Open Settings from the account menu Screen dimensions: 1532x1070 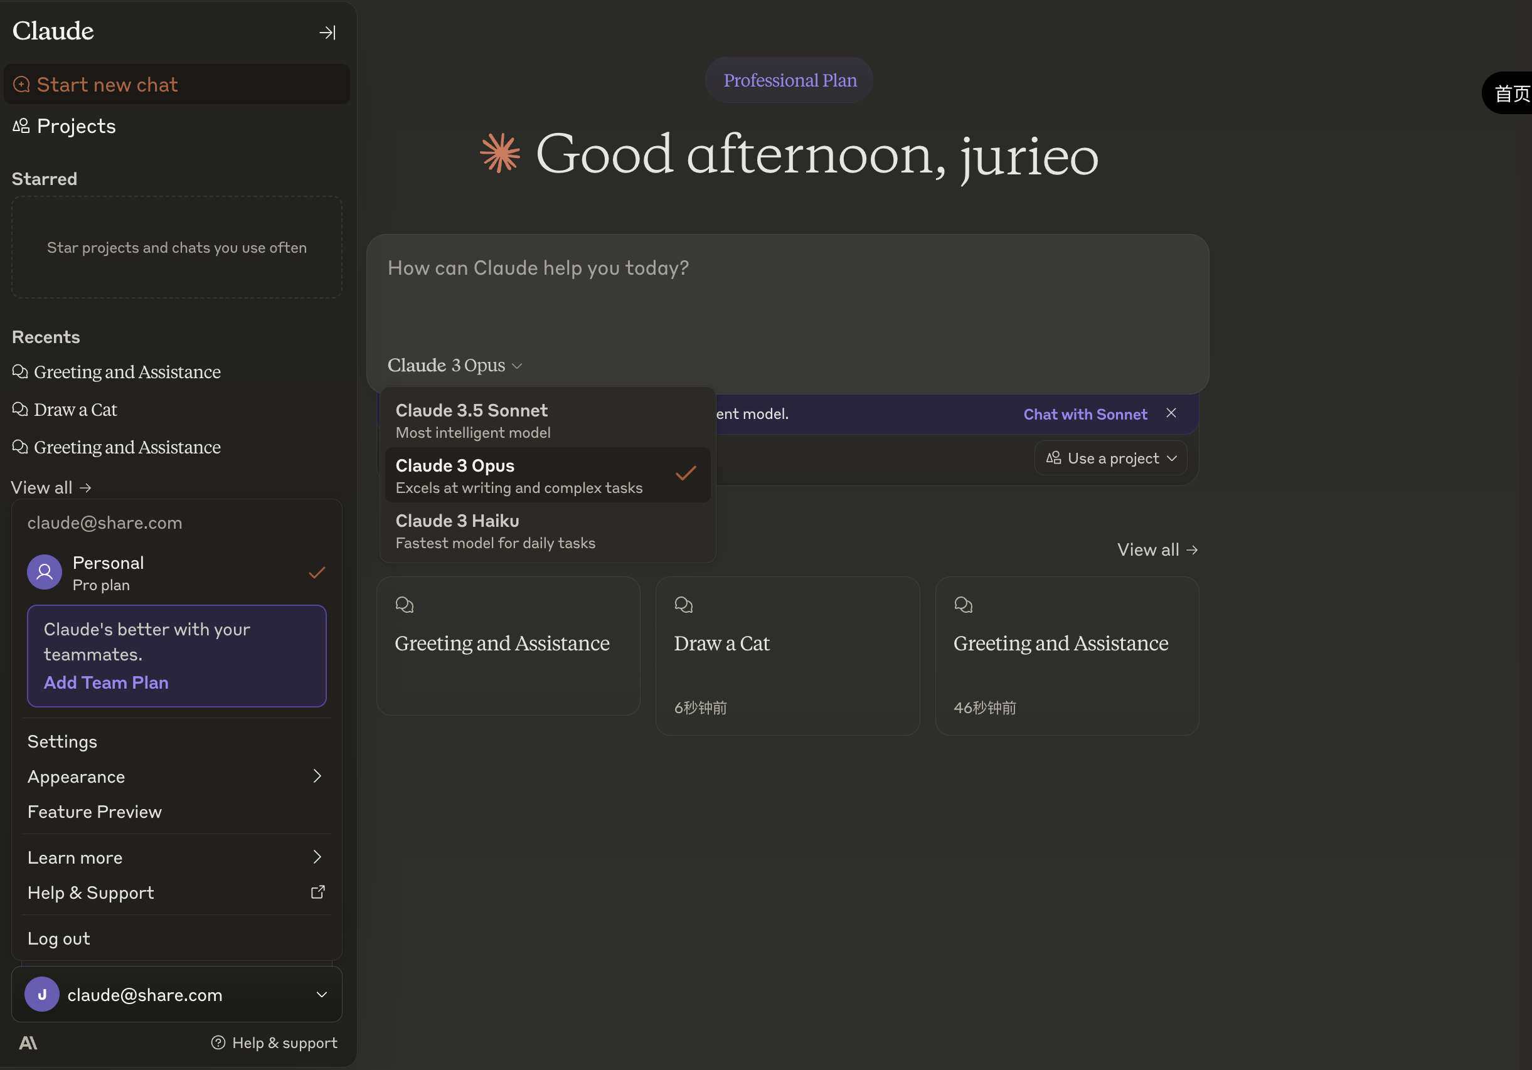click(x=62, y=742)
